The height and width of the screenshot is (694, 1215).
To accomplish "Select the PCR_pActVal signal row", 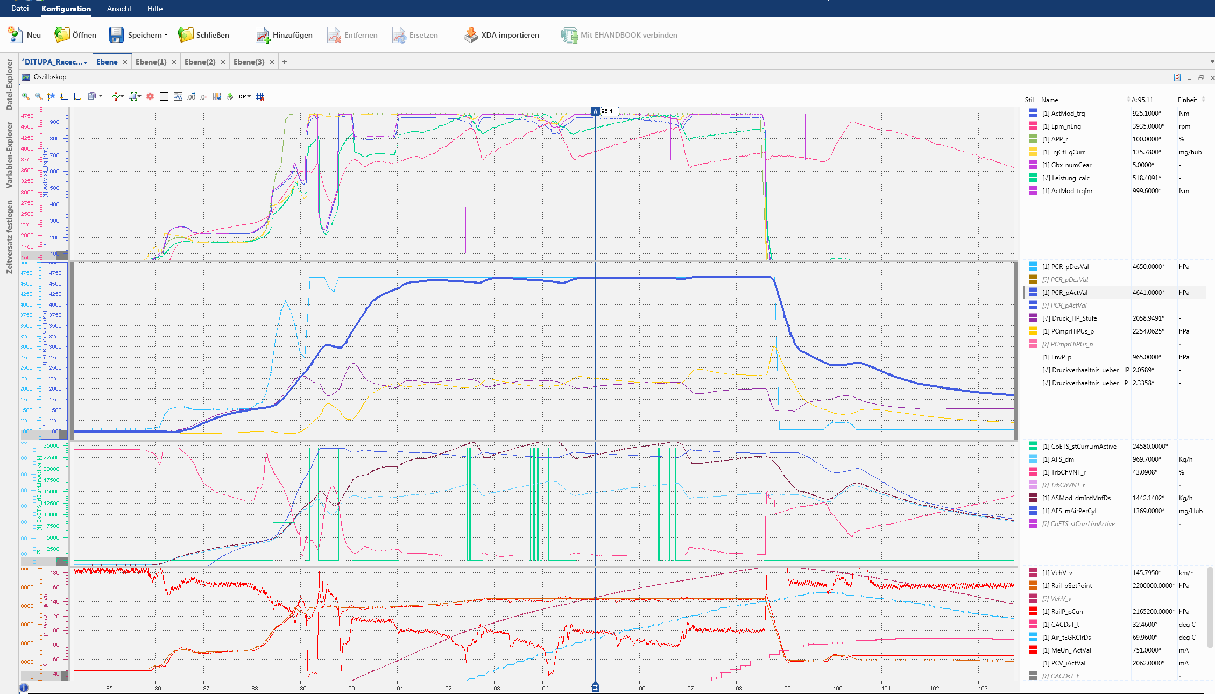I will [x=1114, y=292].
